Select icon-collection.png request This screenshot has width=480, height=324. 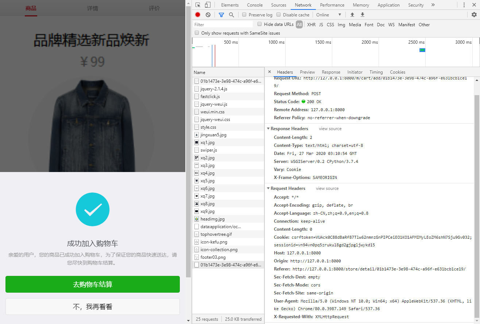point(228,250)
